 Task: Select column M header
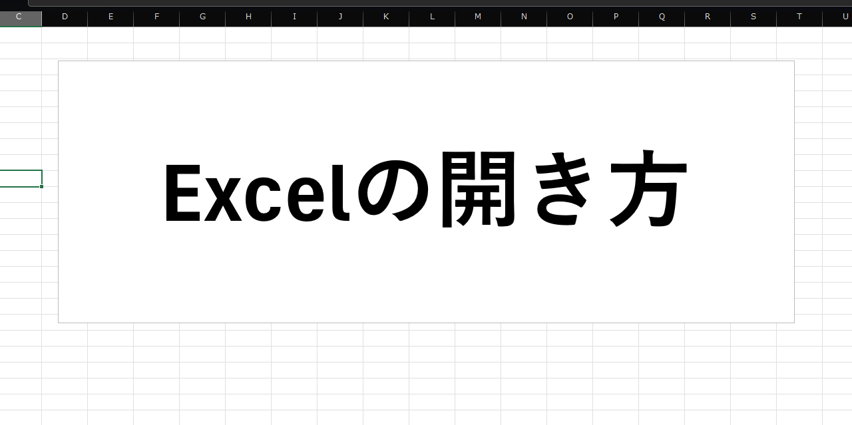pos(478,17)
